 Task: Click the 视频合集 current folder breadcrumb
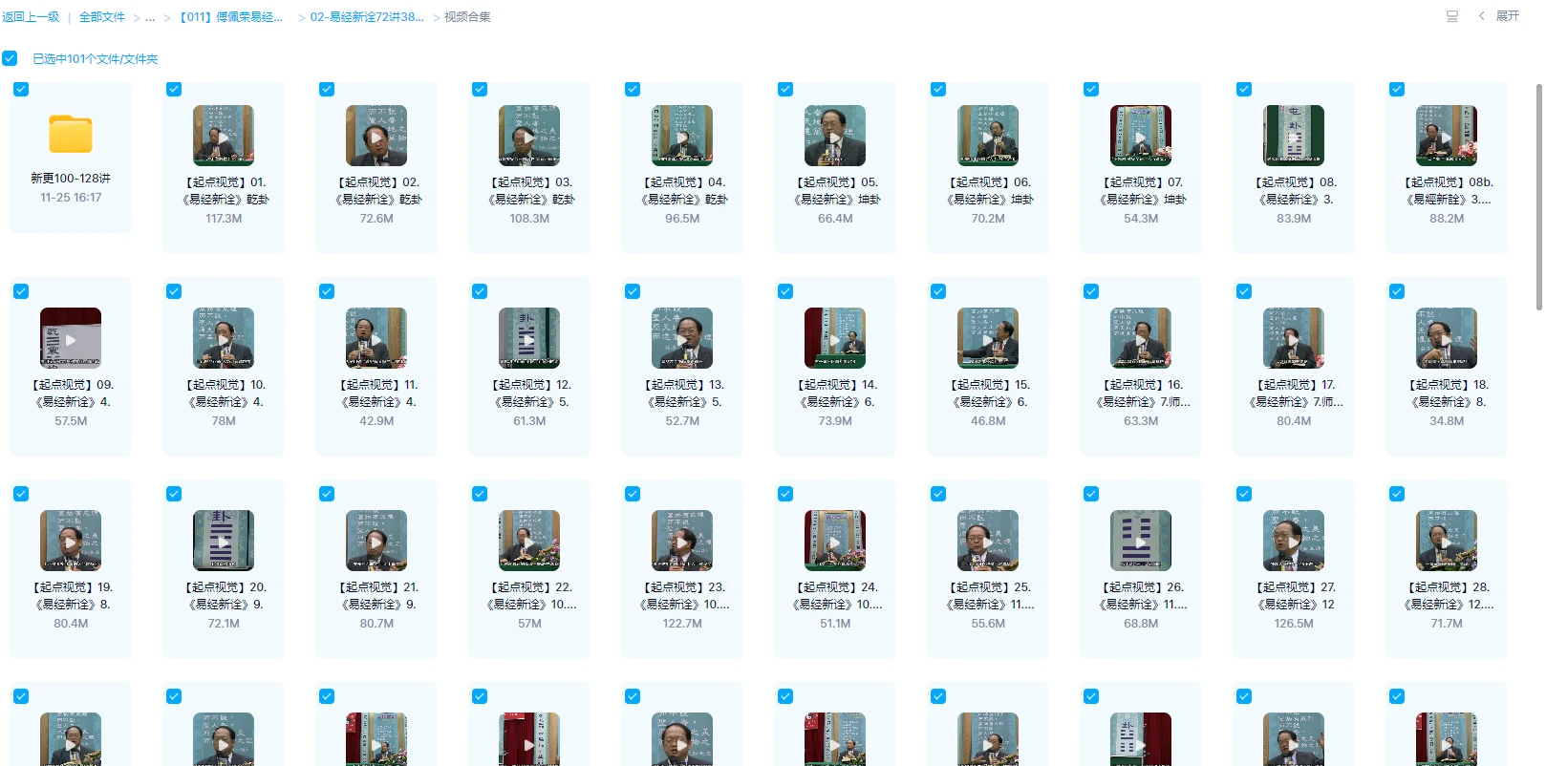pyautogui.click(x=467, y=17)
